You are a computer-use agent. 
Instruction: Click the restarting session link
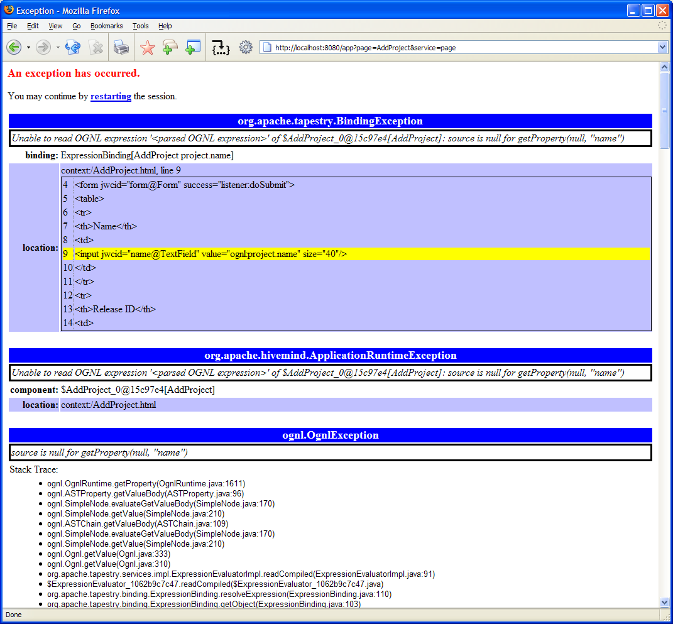pyautogui.click(x=111, y=96)
